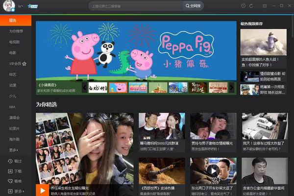Screen dimensions: 294x196
Task: Open the 杨幂第一次彻底卸妆 recommended video
Action: point(264,90)
